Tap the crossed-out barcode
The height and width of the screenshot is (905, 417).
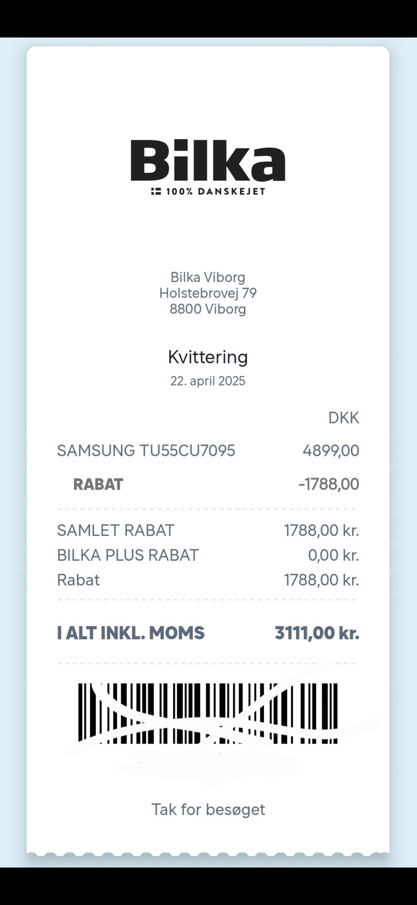click(208, 713)
